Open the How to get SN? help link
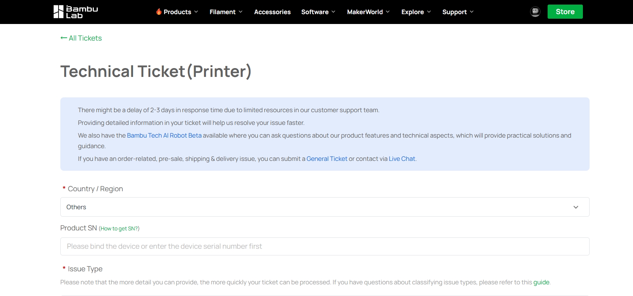This screenshot has height=296, width=633. click(119, 229)
